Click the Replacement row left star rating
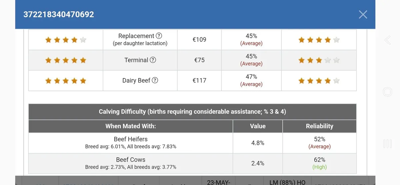The height and width of the screenshot is (185, 400). click(x=66, y=40)
